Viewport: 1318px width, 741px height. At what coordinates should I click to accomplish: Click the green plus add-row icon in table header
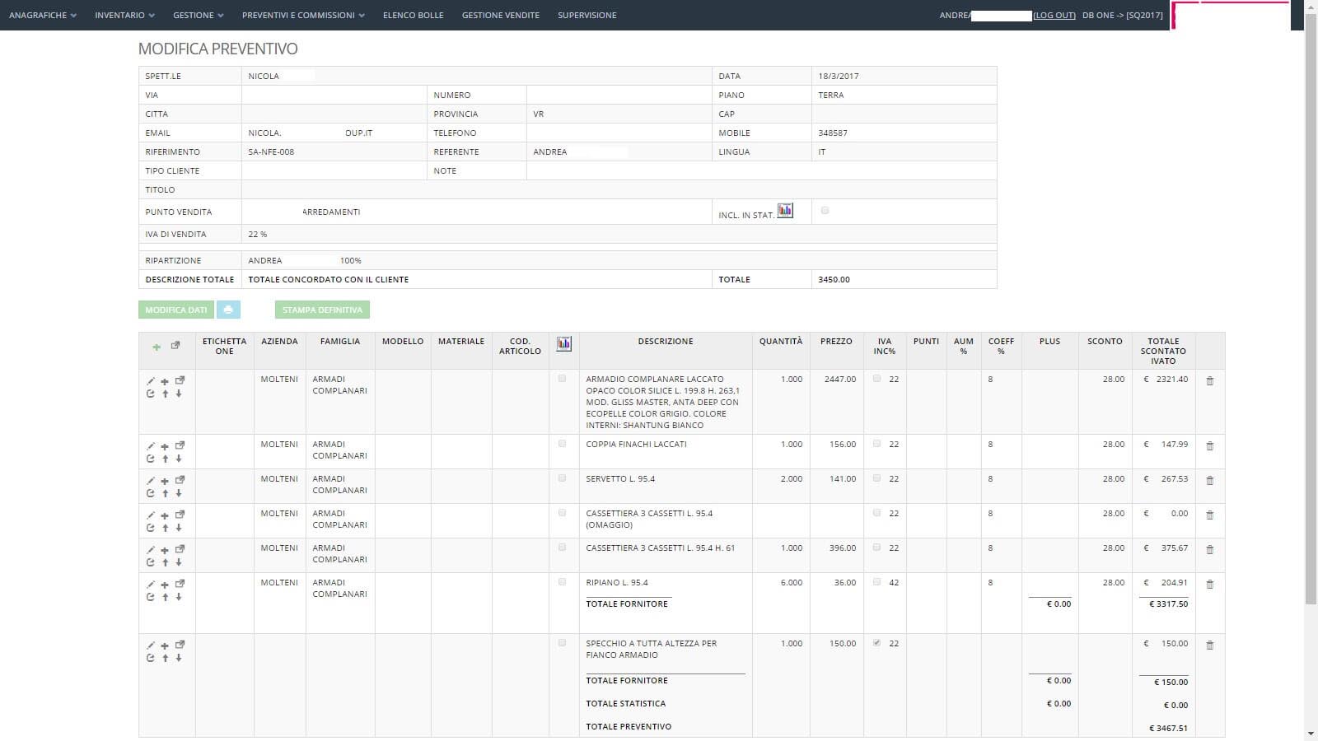pos(157,347)
